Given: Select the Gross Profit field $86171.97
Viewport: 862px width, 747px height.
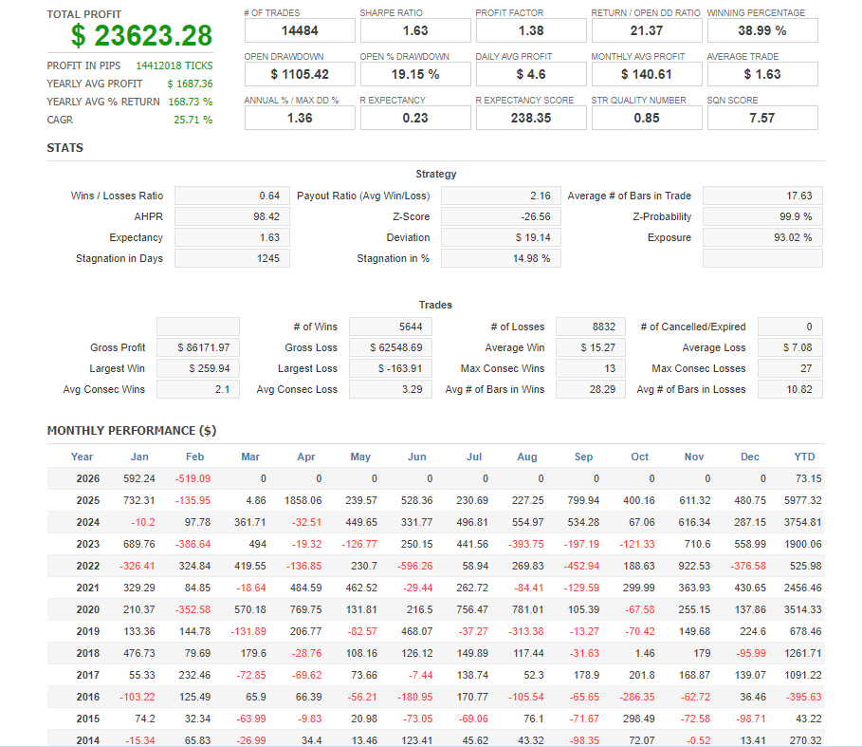Looking at the screenshot, I should [197, 347].
